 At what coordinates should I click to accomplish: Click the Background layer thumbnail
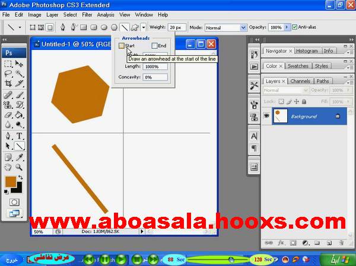click(281, 116)
